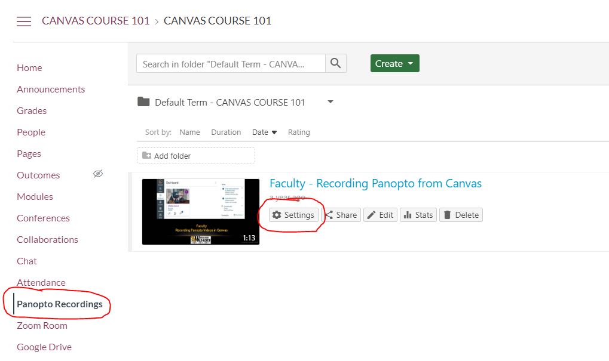This screenshot has width=609, height=361.
Task: Click the current CANVAS COURSE 101 breadcrumb
Action: [218, 21]
